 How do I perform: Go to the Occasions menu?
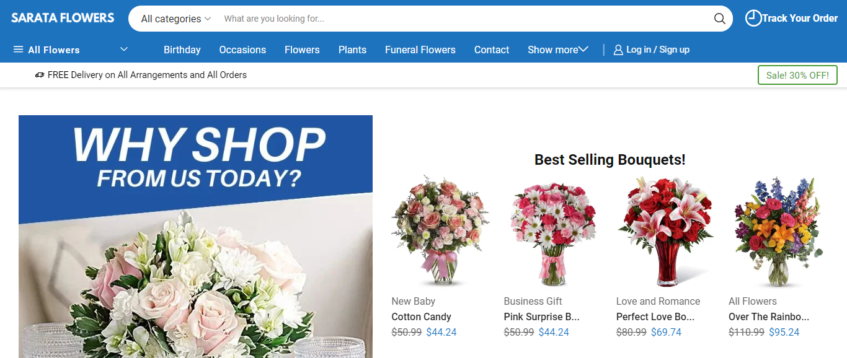point(242,50)
